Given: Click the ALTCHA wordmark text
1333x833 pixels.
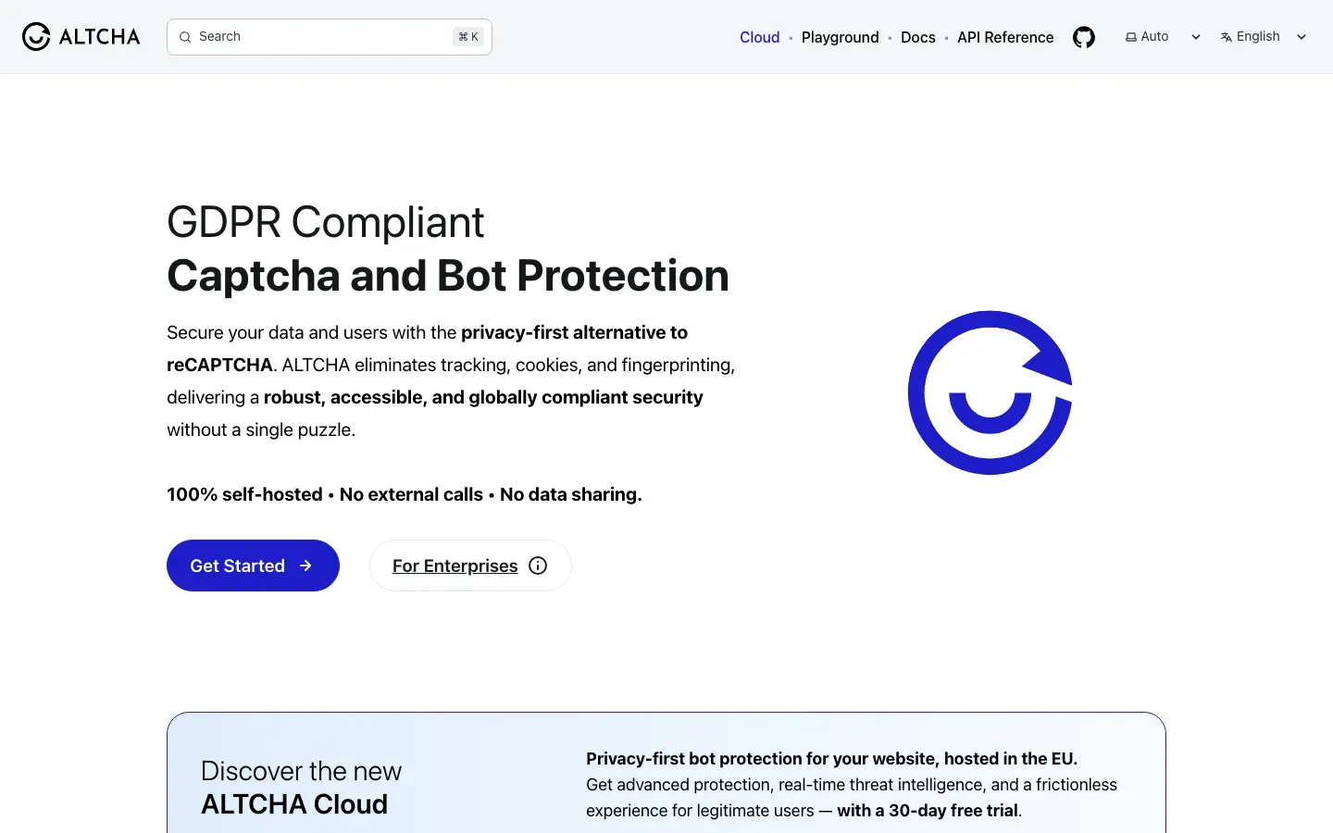Looking at the screenshot, I should click(x=100, y=37).
